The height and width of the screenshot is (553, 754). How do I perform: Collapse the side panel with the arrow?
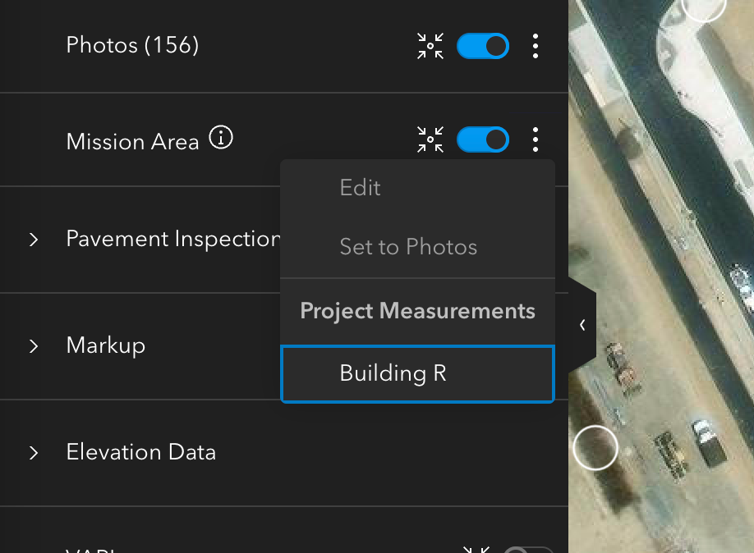582,325
